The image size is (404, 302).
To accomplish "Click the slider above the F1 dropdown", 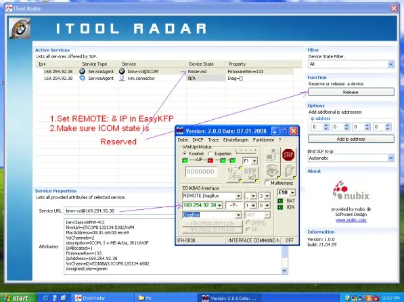I will [x=246, y=151].
